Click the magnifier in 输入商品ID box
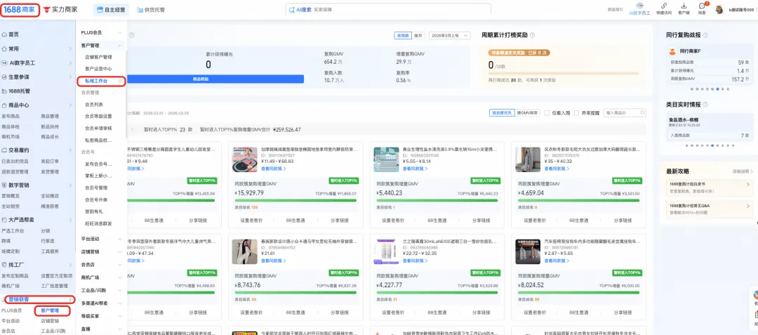The height and width of the screenshot is (335, 758). pyautogui.click(x=642, y=112)
